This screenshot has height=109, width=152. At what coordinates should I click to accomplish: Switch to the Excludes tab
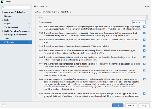pos(56,12)
